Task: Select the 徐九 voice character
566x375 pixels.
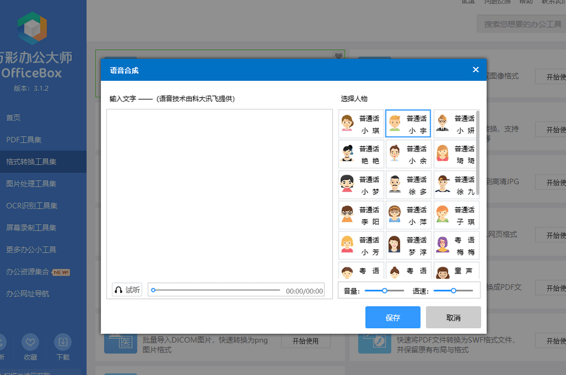Action: click(x=456, y=185)
